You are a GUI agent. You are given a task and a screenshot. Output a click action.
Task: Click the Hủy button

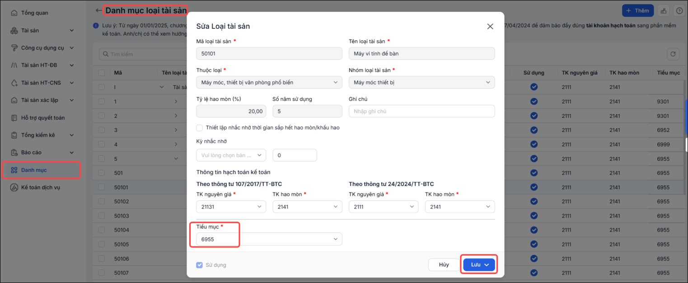(444, 264)
